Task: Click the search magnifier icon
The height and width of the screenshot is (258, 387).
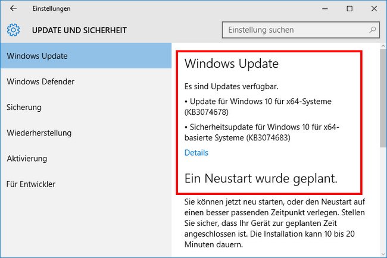Action: (373, 30)
